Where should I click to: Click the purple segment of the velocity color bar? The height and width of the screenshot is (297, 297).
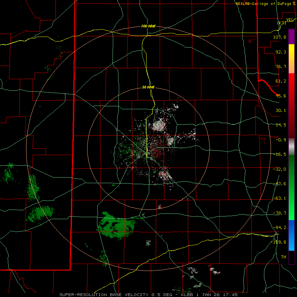pos(291,37)
